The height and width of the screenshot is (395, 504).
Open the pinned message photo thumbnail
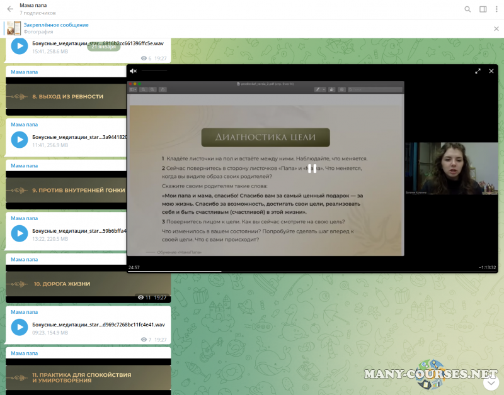[x=14, y=28]
